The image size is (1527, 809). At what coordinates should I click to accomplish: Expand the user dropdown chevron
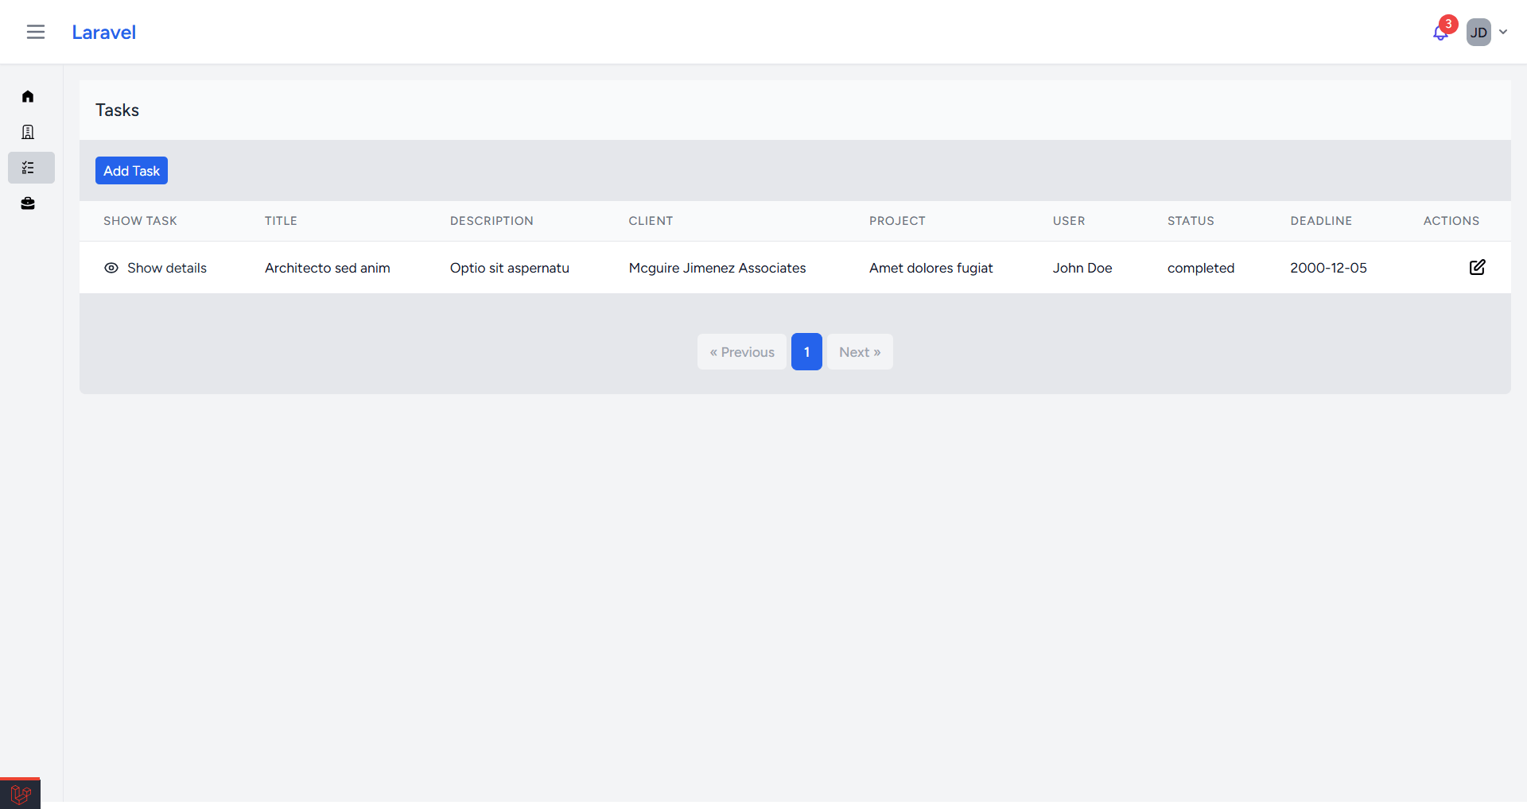[1503, 33]
